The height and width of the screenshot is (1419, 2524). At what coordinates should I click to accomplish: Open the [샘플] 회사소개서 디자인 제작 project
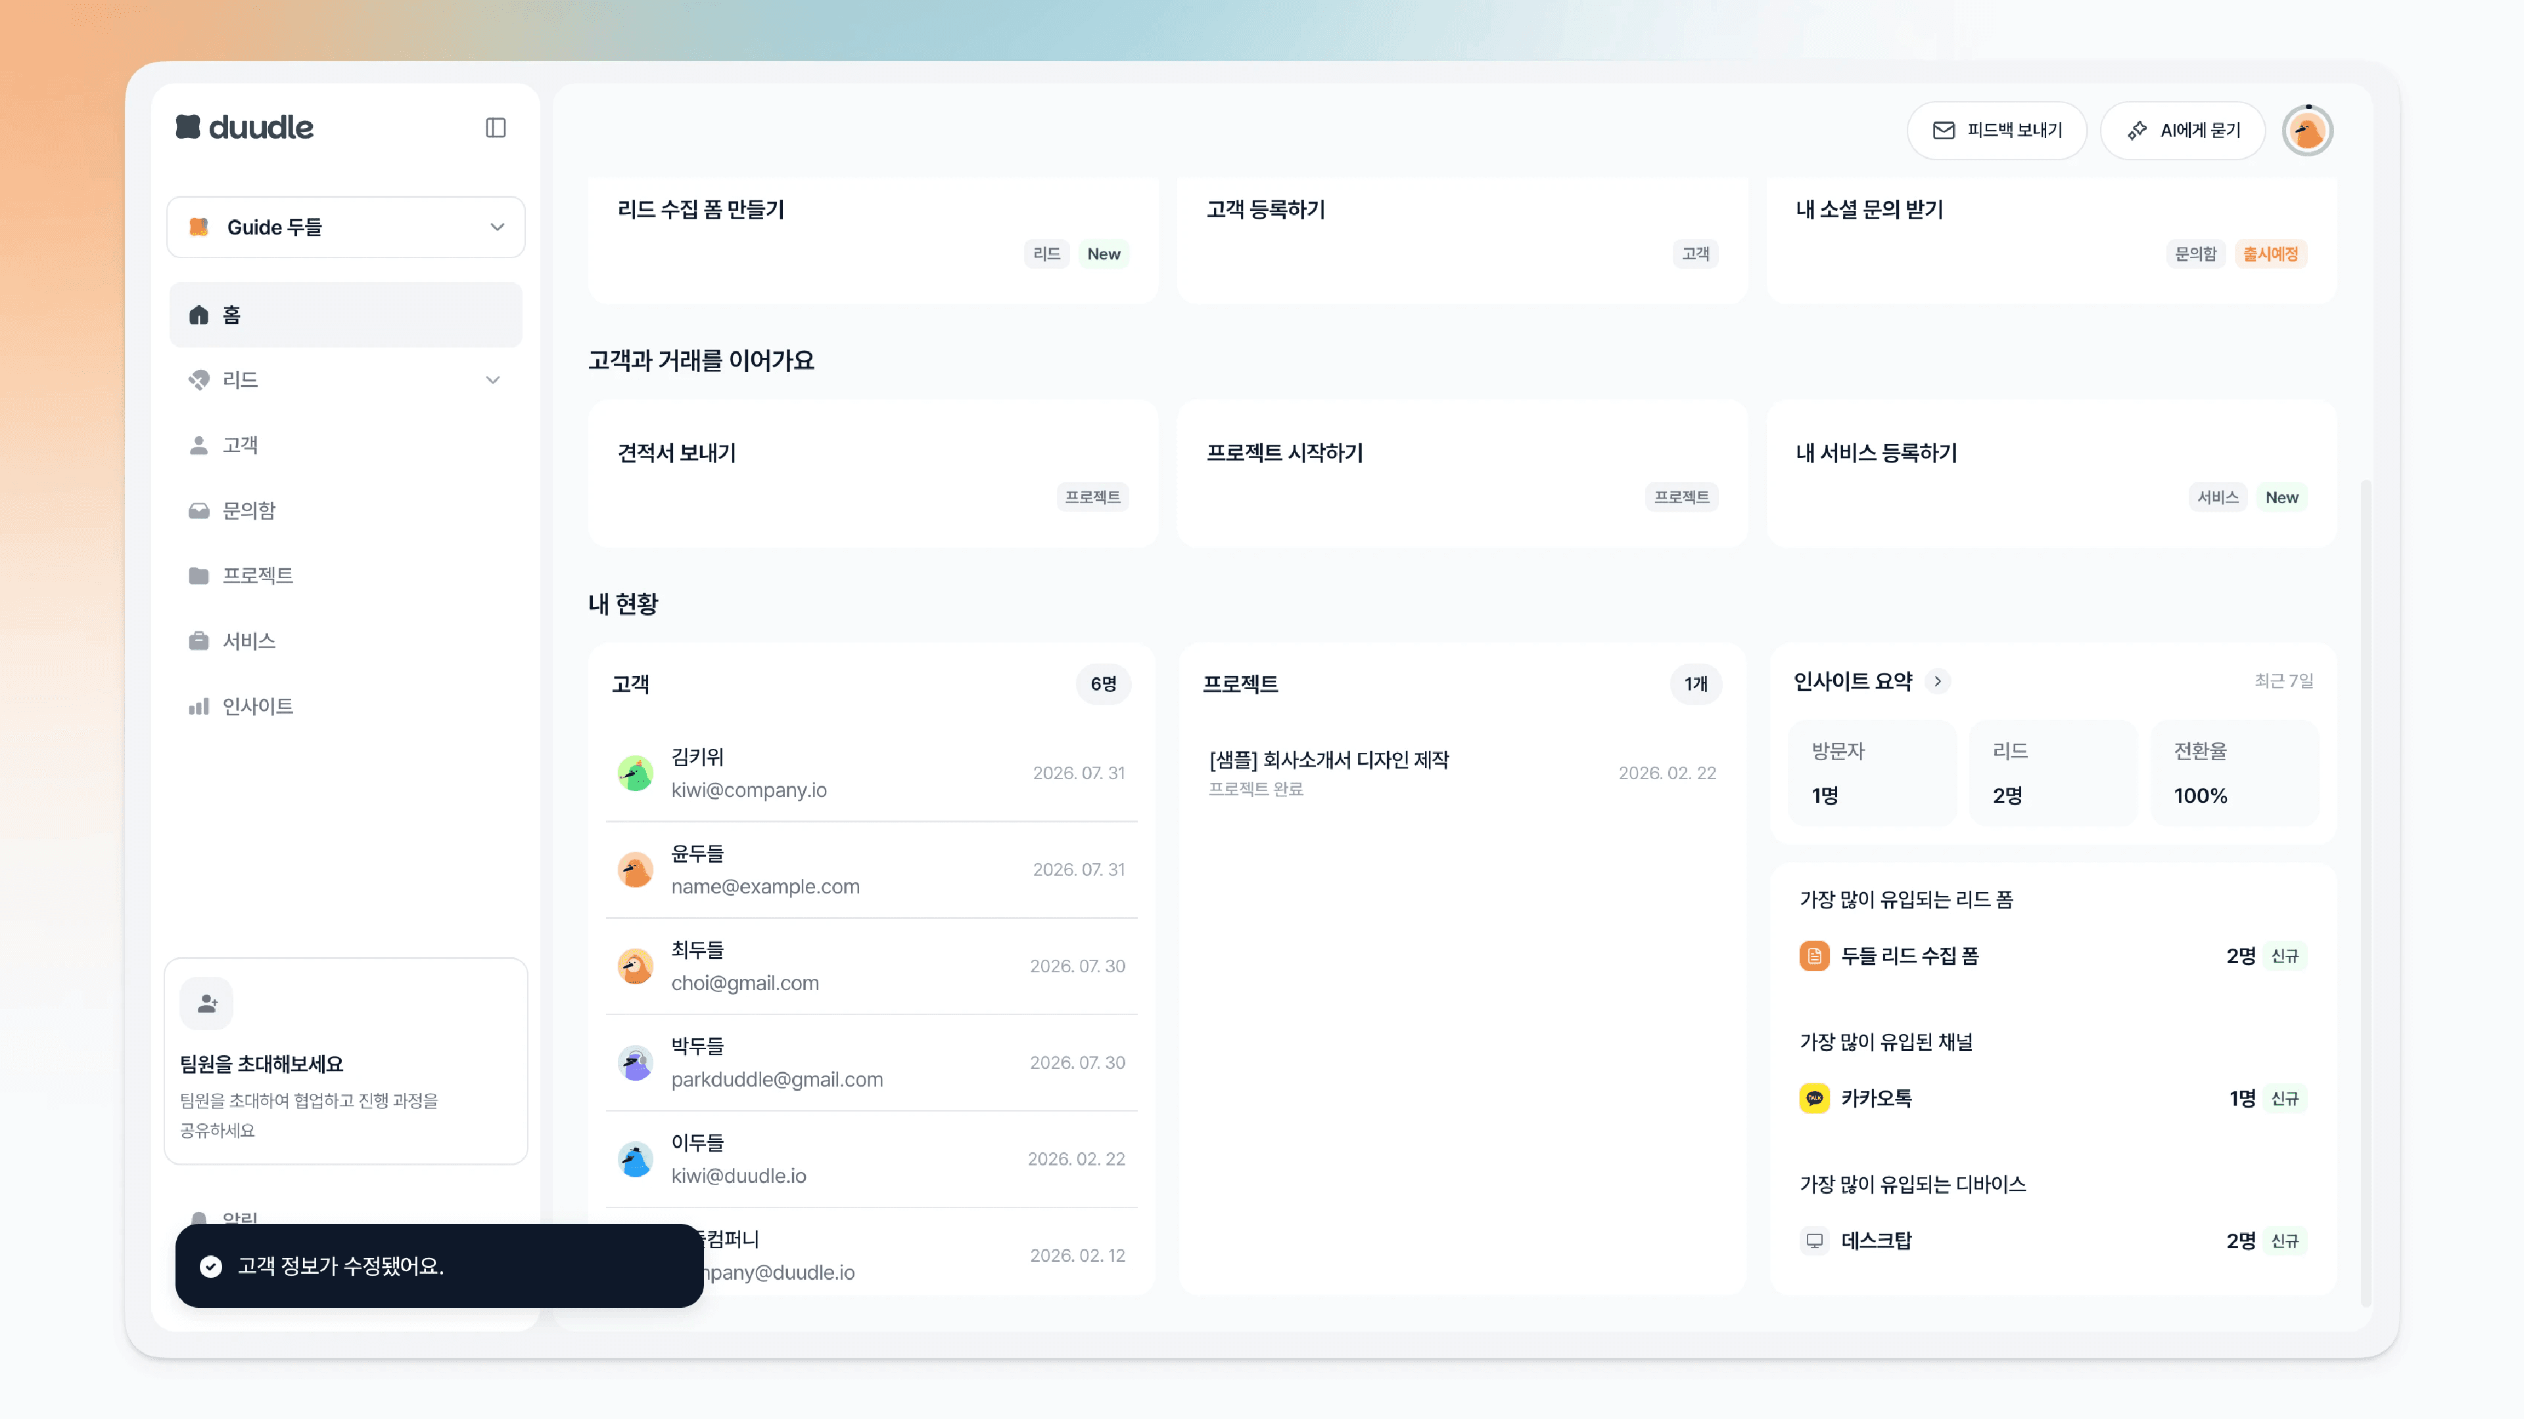(1462, 774)
